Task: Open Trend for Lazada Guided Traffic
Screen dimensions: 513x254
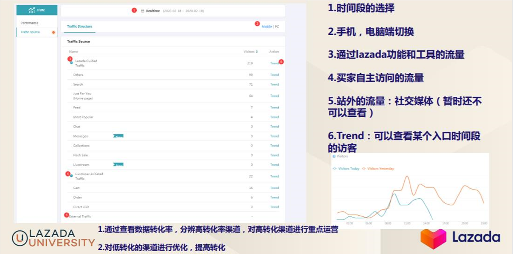Action: 274,63
